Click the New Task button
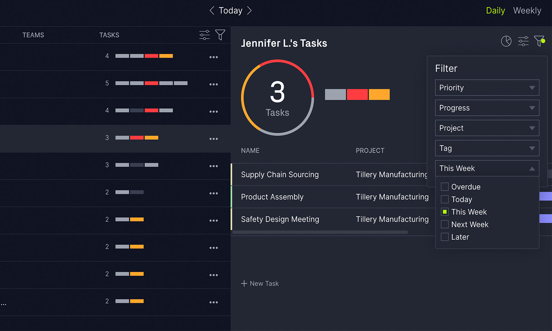Viewport: 552px width, 331px height. (x=260, y=283)
